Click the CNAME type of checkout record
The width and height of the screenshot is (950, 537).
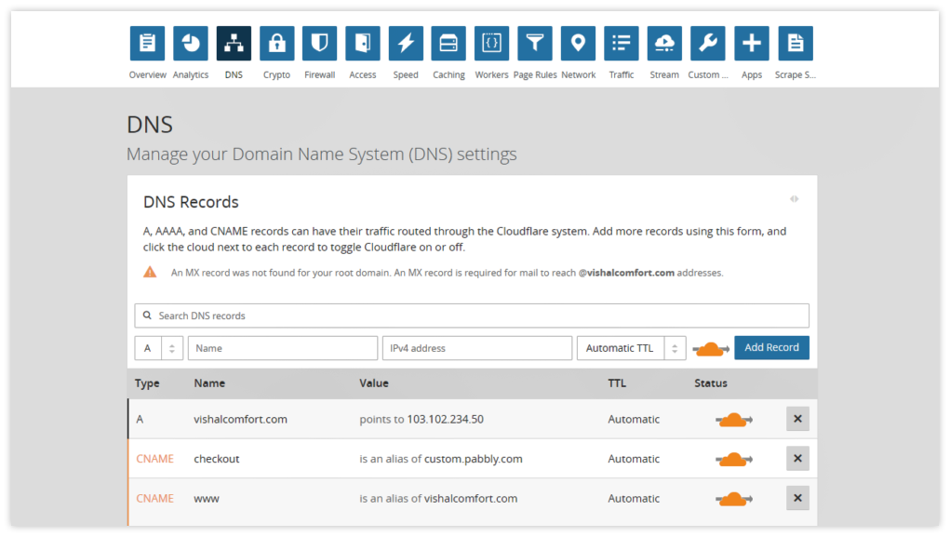tap(155, 459)
